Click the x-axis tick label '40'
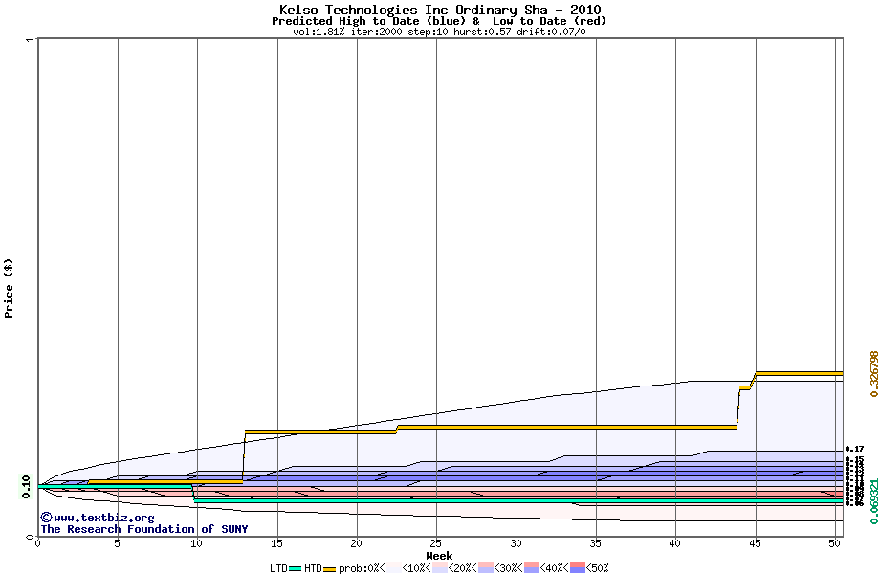 675,543
